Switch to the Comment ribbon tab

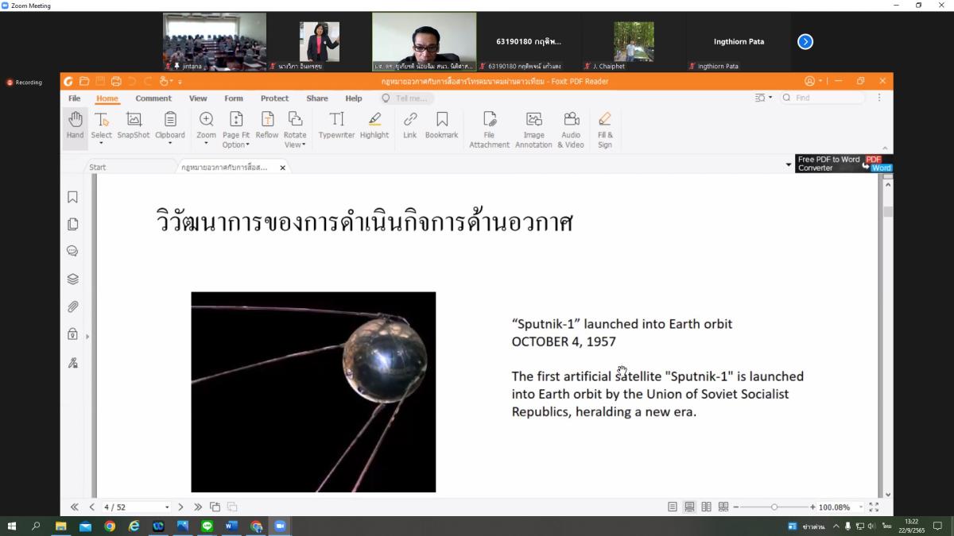coord(153,98)
